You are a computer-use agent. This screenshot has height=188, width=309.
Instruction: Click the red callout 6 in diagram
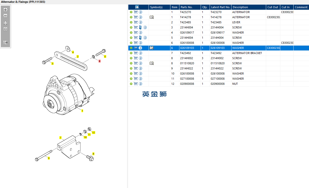(99, 61)
